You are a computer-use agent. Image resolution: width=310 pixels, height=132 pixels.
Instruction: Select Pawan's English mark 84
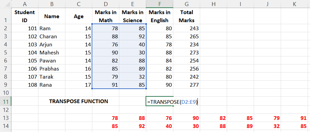pyautogui.click(x=159, y=61)
